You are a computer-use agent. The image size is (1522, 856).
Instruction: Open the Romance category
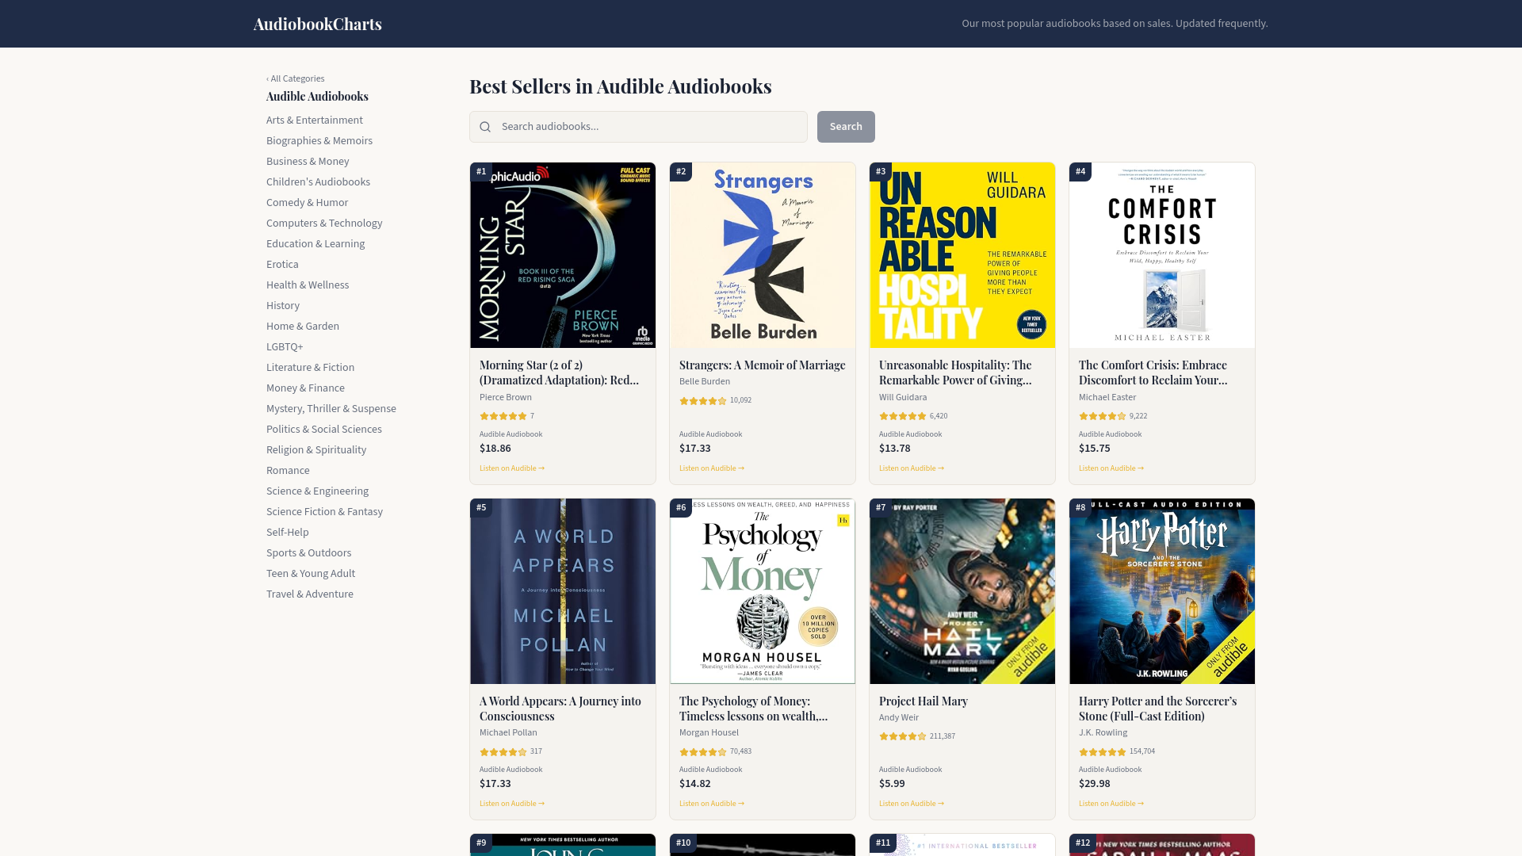[288, 470]
